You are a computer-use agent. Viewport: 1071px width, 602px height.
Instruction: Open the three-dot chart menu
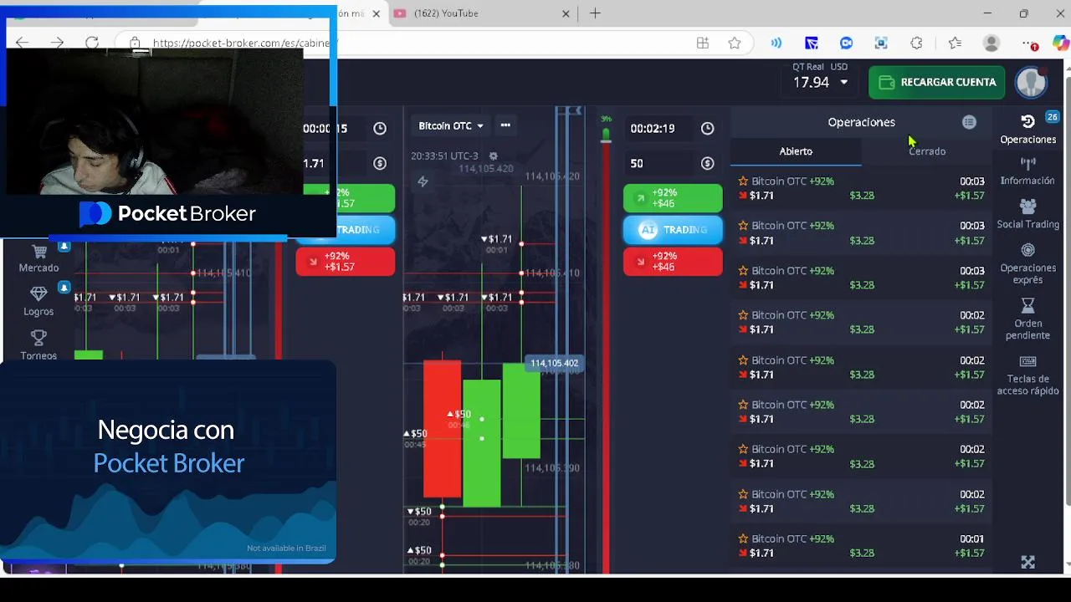(505, 125)
